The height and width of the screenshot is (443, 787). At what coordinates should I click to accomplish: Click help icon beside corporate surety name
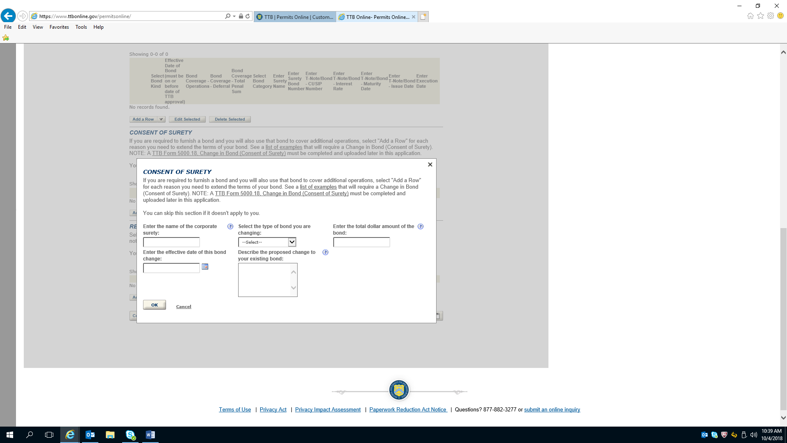coord(230,226)
